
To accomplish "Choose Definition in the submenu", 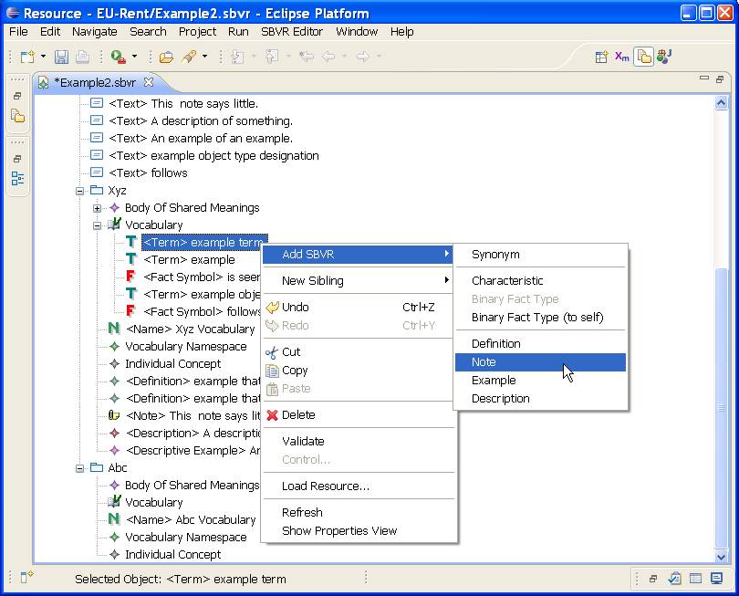I will pos(540,344).
